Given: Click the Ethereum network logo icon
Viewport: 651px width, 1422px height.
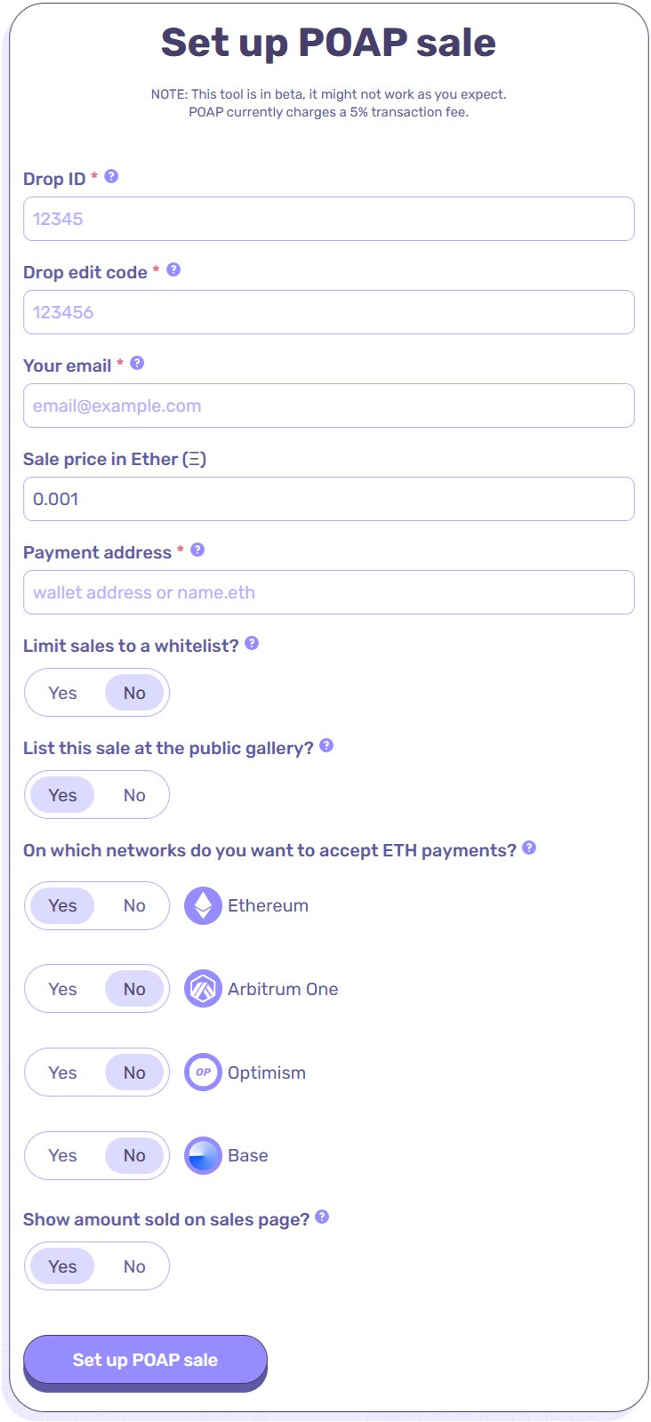Looking at the screenshot, I should pos(203,905).
